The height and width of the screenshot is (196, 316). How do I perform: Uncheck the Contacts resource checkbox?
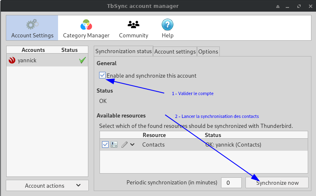(105, 145)
